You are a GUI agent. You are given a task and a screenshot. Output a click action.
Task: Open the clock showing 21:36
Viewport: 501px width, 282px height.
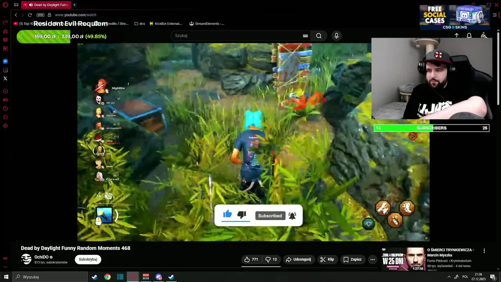(478, 277)
